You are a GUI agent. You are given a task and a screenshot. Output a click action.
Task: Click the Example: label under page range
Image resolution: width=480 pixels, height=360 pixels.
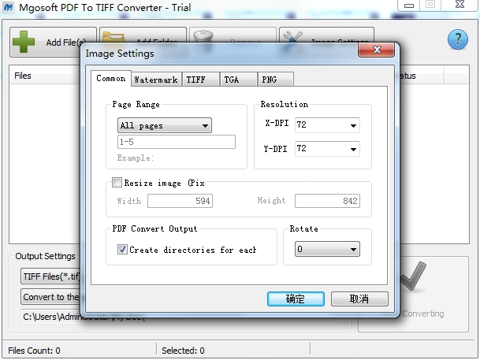pyautogui.click(x=136, y=158)
